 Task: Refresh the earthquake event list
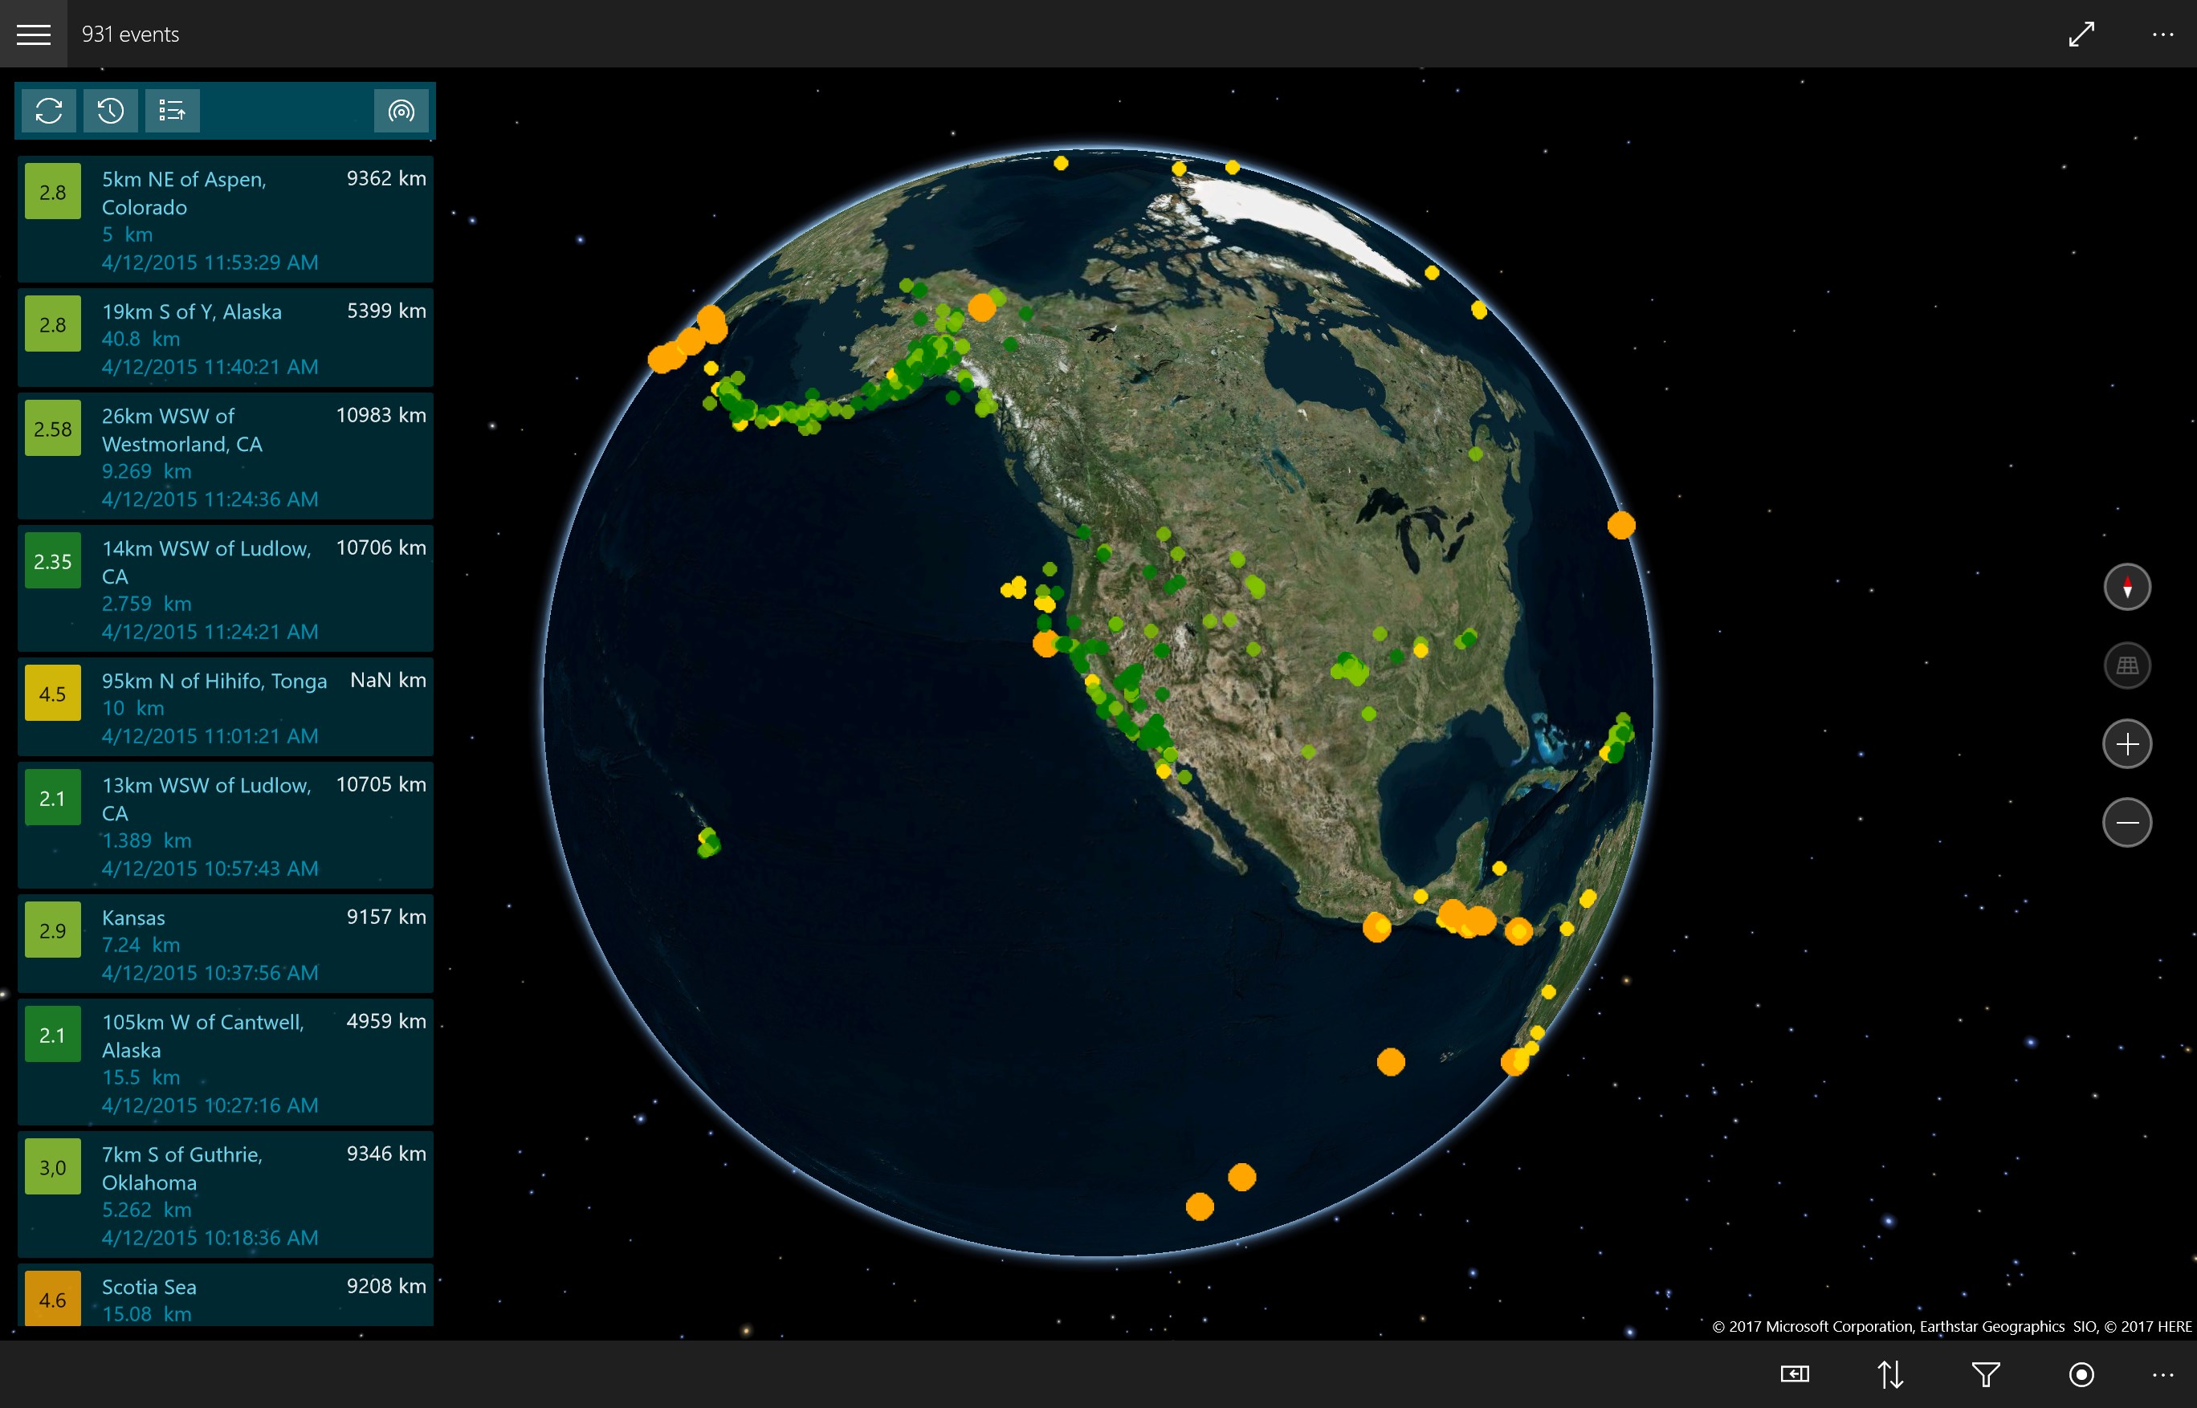(x=48, y=111)
